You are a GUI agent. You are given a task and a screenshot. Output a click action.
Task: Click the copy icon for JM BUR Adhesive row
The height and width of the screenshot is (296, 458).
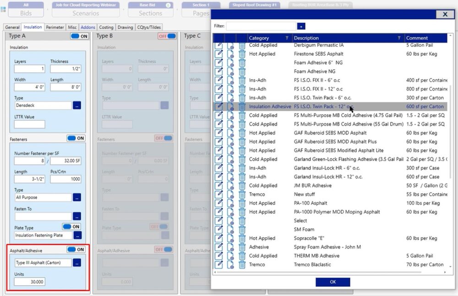click(230, 186)
